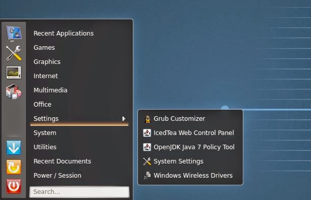
Task: Click the IcedTea Web Control Panel icon
Action: coord(147,133)
